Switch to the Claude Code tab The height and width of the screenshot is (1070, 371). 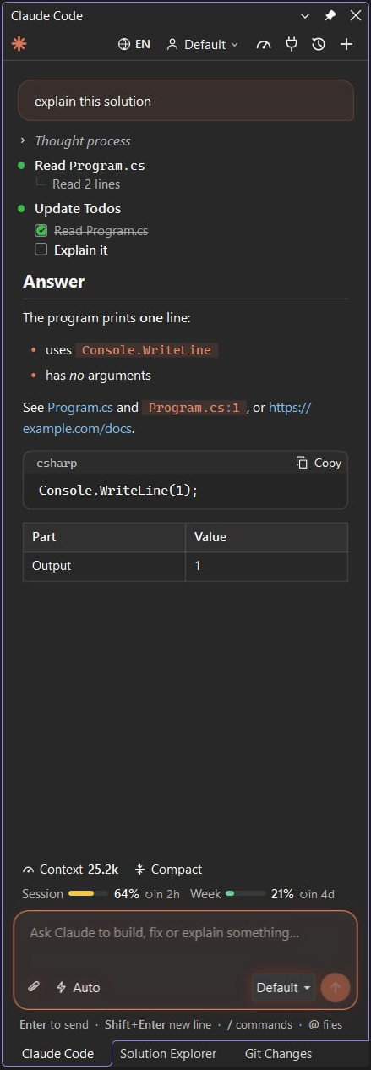click(57, 1054)
